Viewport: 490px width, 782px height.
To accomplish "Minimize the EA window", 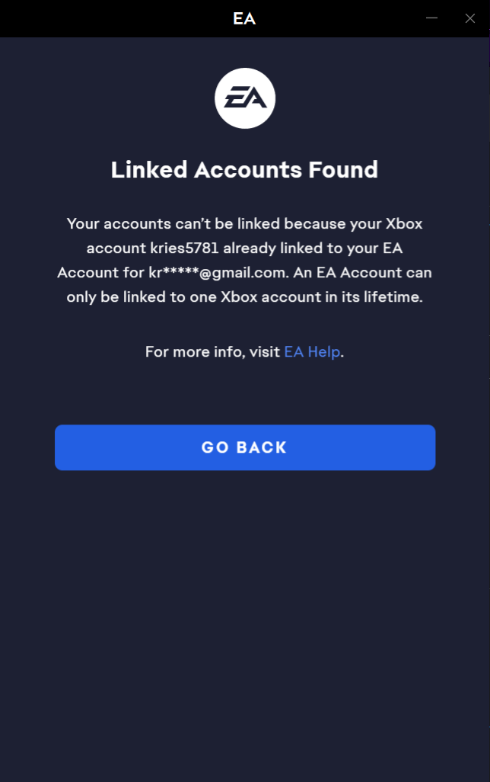I will [x=432, y=18].
